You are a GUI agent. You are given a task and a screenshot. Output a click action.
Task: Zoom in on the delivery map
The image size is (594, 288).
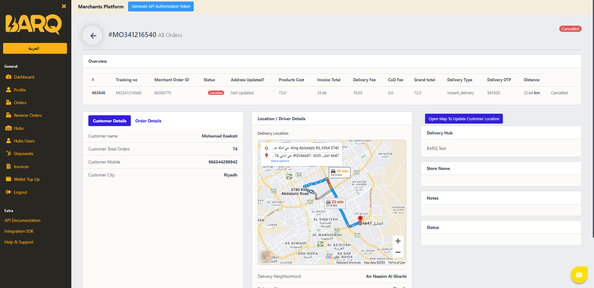398,241
